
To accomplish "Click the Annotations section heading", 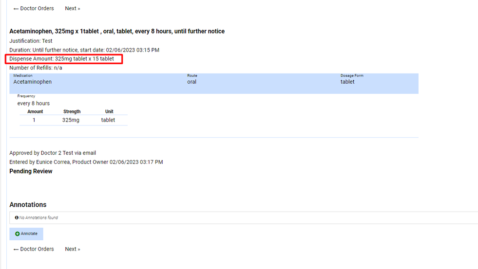I will click(28, 205).
